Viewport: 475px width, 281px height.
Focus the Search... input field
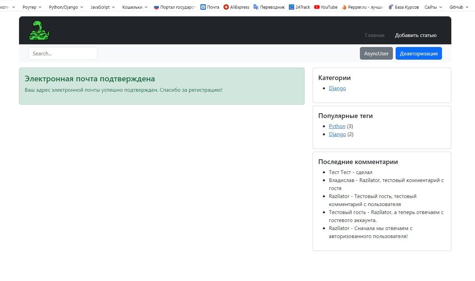(63, 53)
